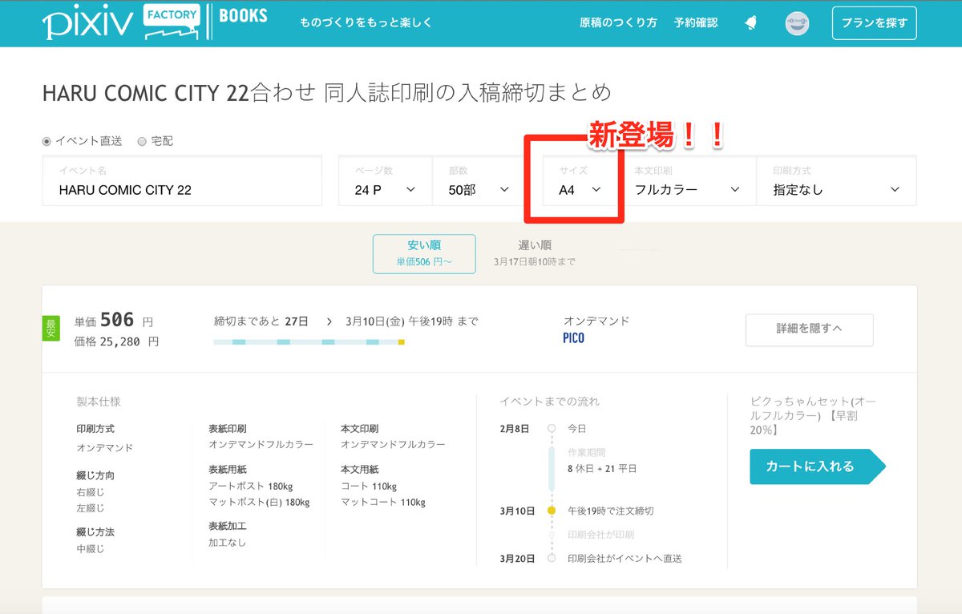The height and width of the screenshot is (614, 962).
Task: Switch to 安い順 sorting tab
Action: point(424,253)
